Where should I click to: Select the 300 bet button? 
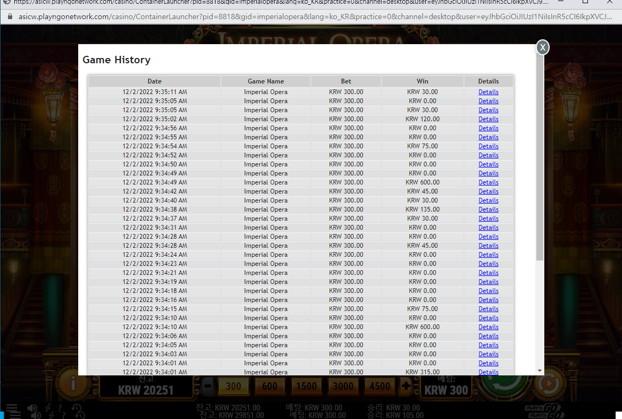click(x=233, y=386)
